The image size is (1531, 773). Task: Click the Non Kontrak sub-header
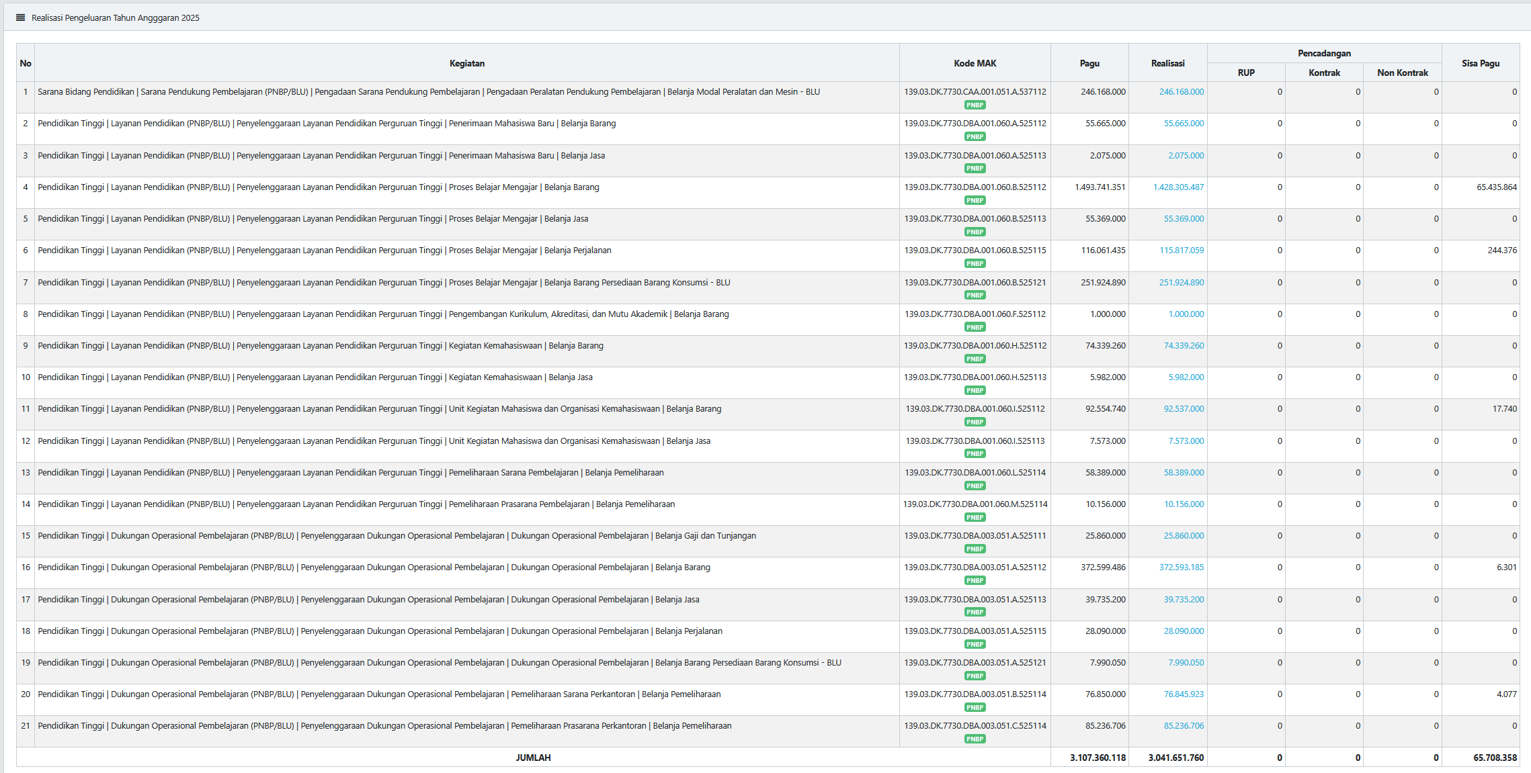coord(1402,73)
